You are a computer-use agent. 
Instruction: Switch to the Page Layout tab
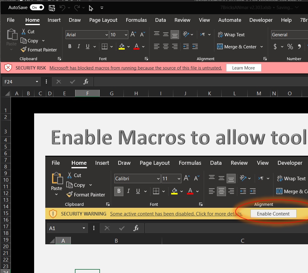[x=103, y=20]
